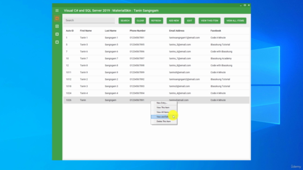Click the iBasskung Academy Facebook cell
The width and height of the screenshot is (303, 170).
coord(221,59)
